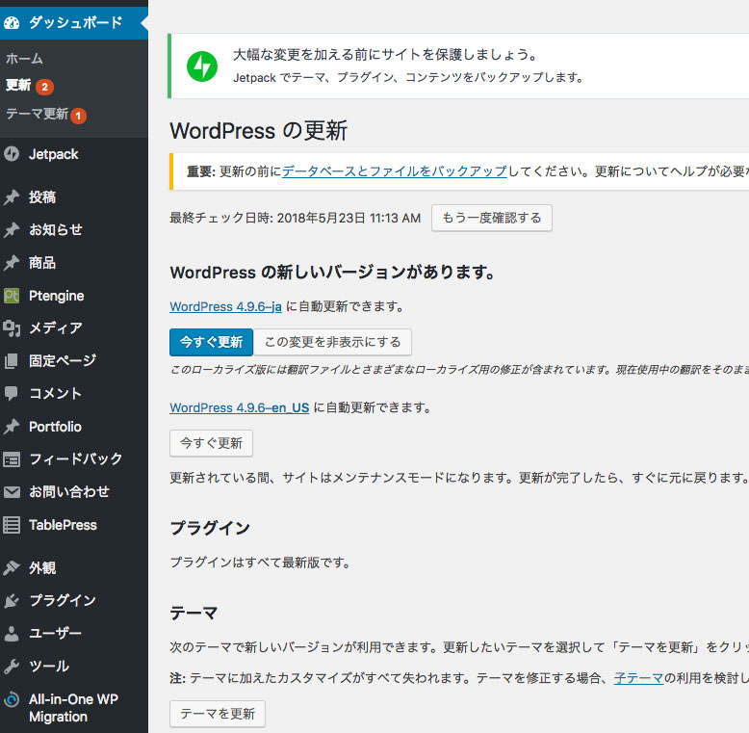This screenshot has width=749, height=733.
Task: Click 今すぐ更新 under the en_US version
Action: [x=211, y=443]
